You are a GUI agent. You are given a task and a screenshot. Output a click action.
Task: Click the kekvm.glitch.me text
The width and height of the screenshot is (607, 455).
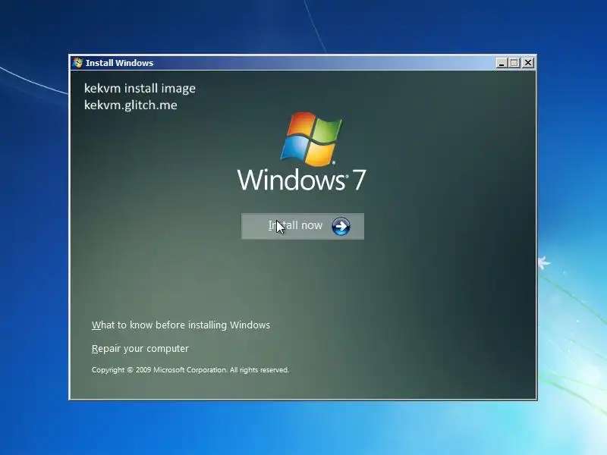131,105
